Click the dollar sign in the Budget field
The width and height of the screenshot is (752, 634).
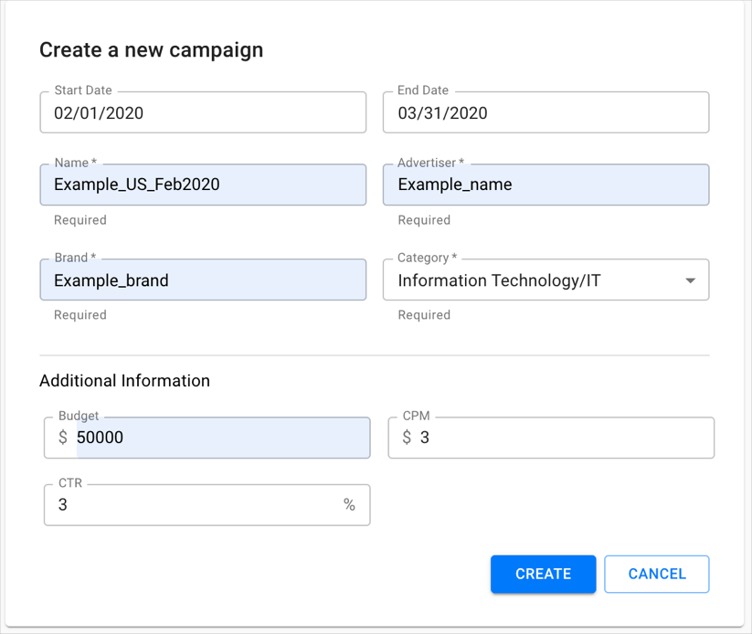click(63, 438)
